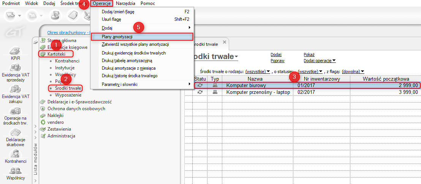Choose Drukuj historię środka trwałego
421x184 pixels.
142,76
